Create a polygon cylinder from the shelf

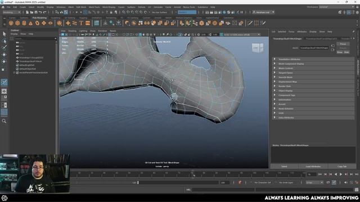click(x=24, y=23)
